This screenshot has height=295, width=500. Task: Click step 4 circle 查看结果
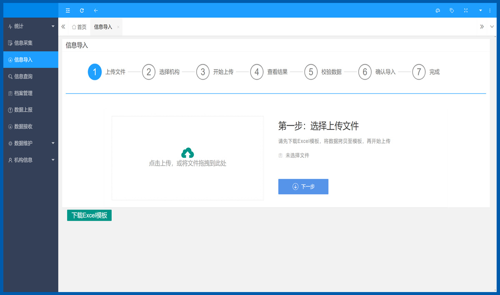tap(257, 72)
